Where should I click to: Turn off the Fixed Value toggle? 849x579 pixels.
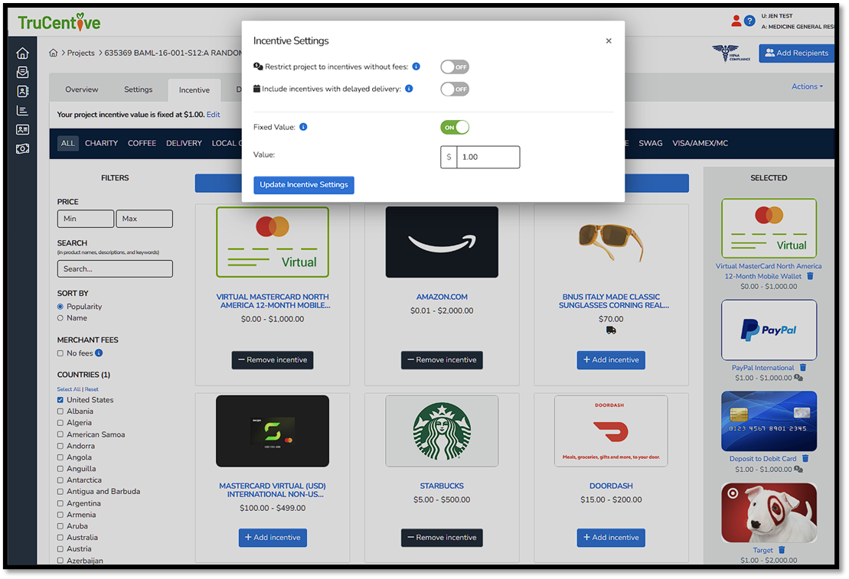click(x=455, y=127)
